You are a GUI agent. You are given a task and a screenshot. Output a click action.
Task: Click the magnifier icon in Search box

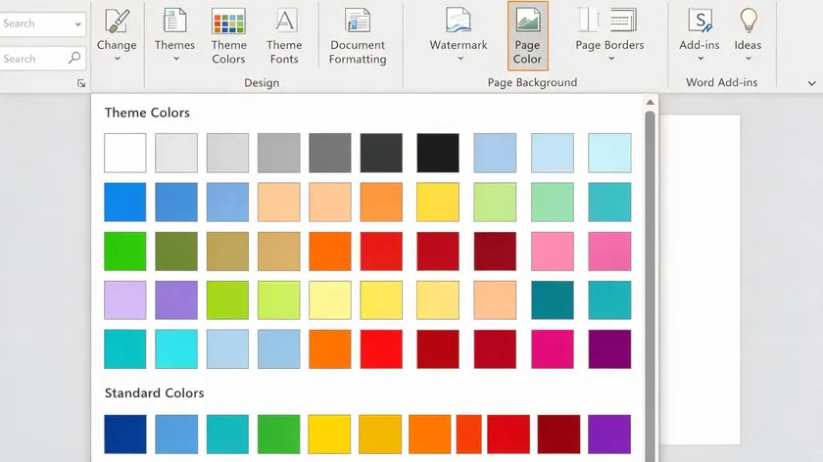click(74, 58)
